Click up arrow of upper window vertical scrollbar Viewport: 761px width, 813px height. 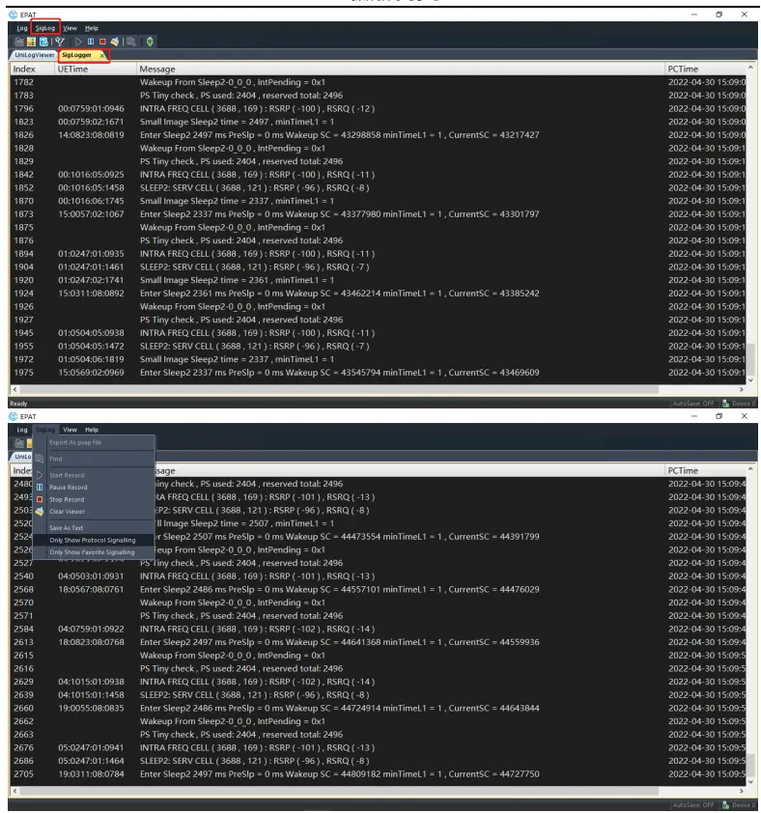[750, 68]
